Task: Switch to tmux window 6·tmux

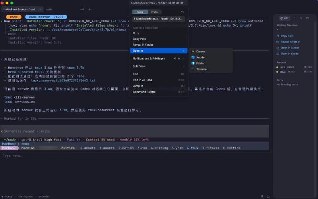Action: click(x=193, y=148)
